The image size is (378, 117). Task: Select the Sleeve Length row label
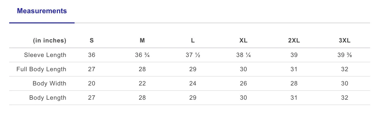click(x=45, y=55)
